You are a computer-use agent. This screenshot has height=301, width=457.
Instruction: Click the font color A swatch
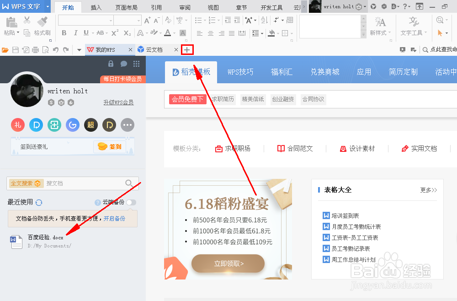168,32
